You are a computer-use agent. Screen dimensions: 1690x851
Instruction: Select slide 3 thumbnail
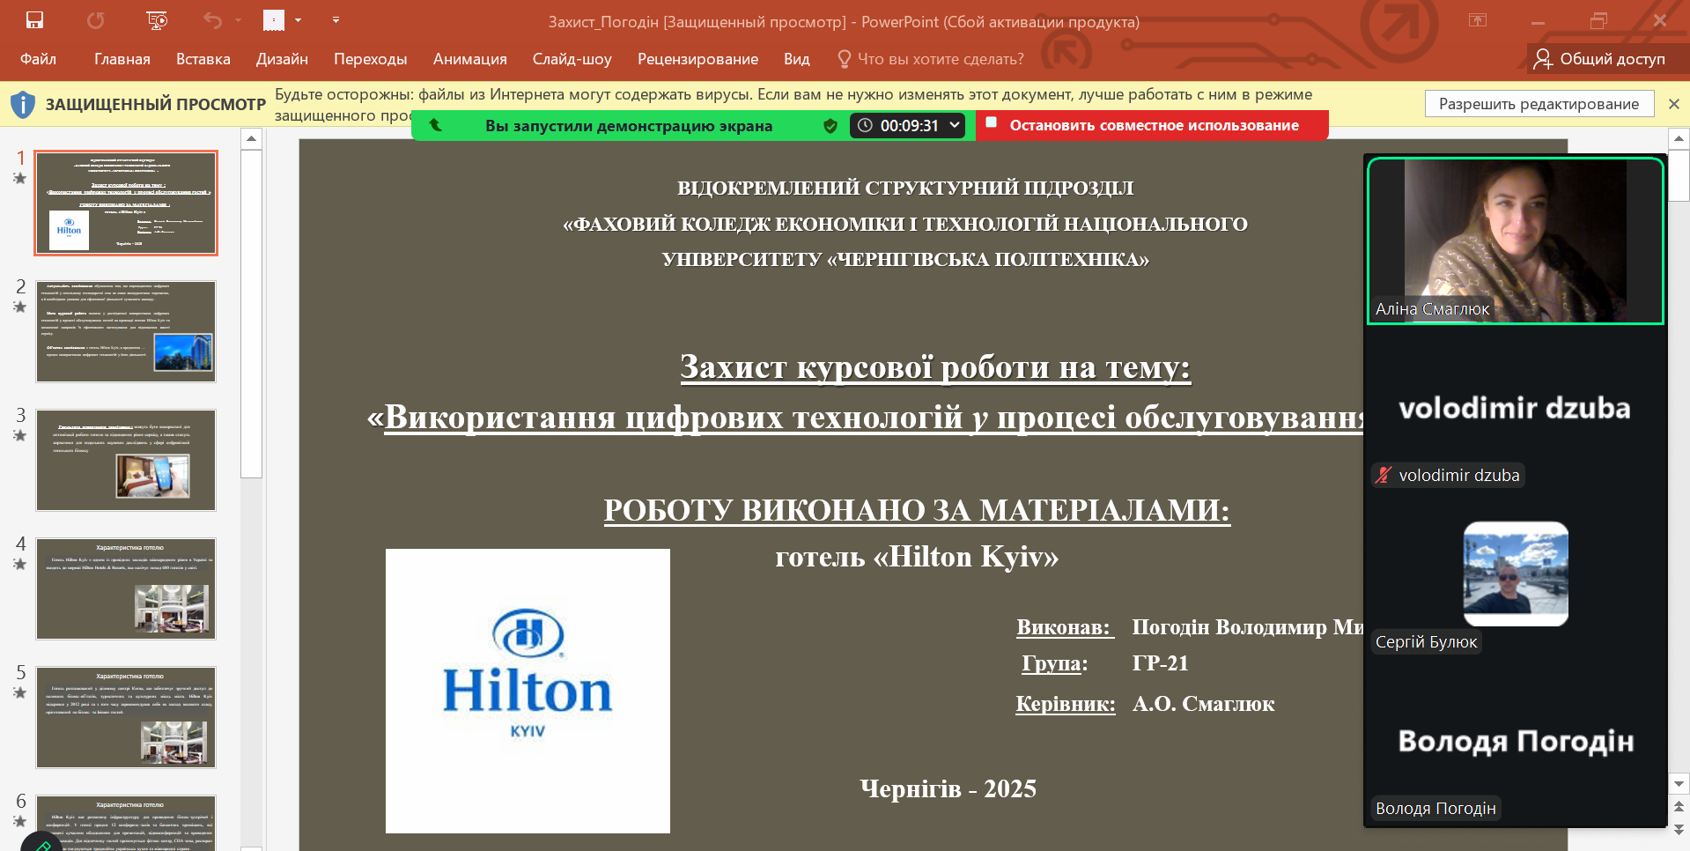(x=126, y=460)
